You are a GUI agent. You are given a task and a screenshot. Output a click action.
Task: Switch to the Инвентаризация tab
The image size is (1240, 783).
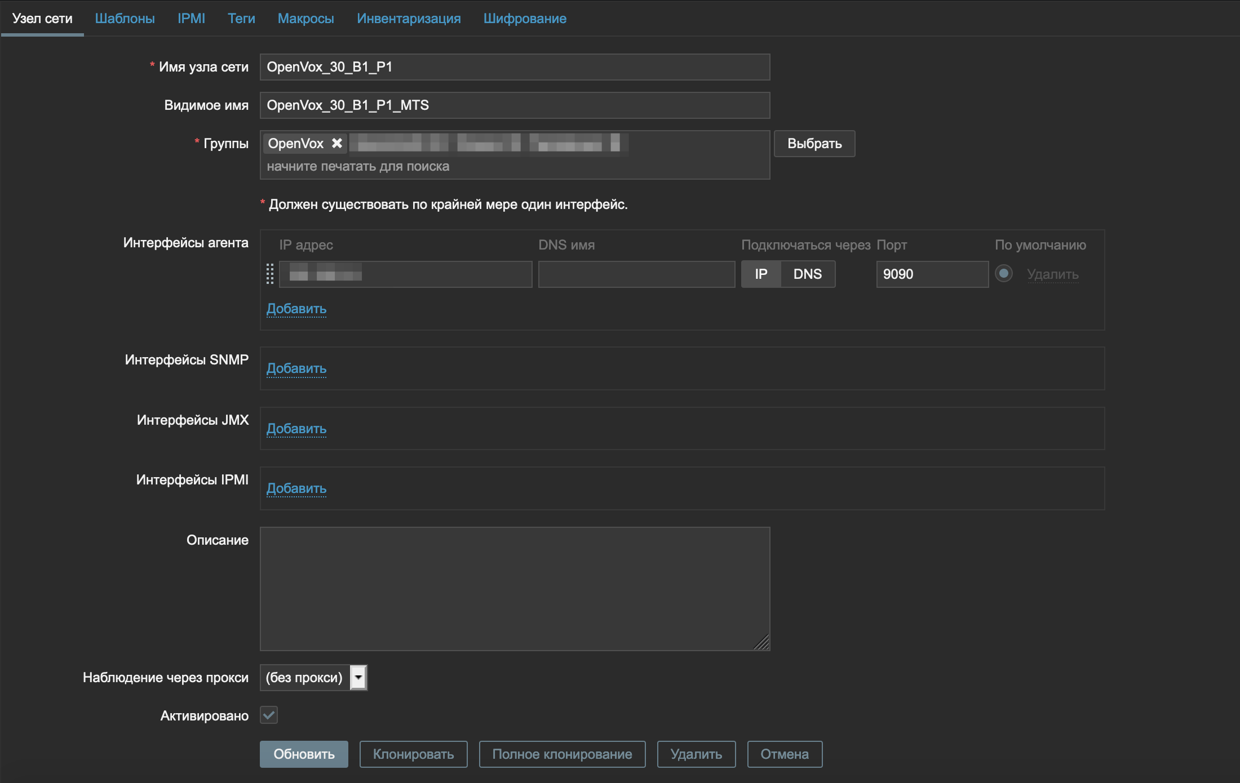[x=409, y=19]
